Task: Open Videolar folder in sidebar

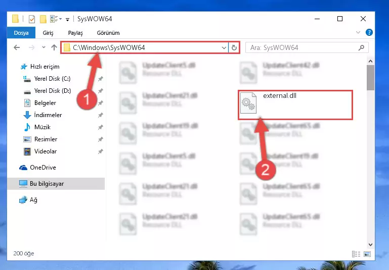Action: click(46, 151)
